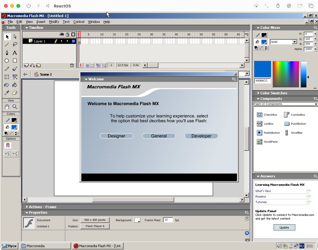Select the Arrow selection tool
Image resolution: width=318 pixels, height=250 pixels.
pos(7,37)
